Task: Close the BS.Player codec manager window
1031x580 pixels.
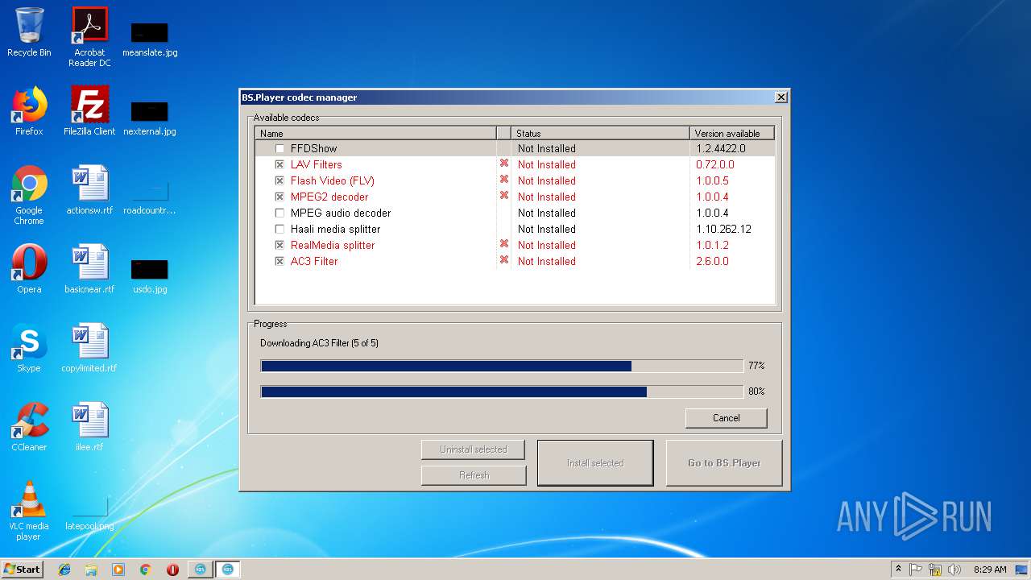Action: click(x=780, y=97)
